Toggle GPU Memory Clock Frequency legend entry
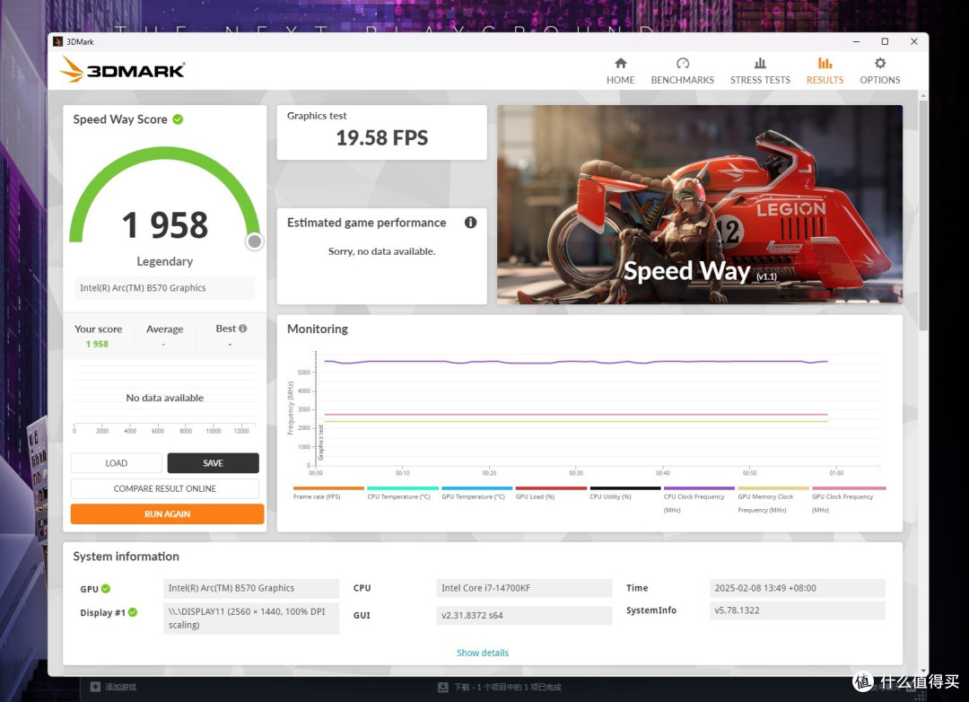The width and height of the screenshot is (969, 702). pyautogui.click(x=773, y=500)
